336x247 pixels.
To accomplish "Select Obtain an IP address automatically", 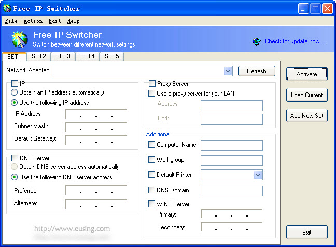I will point(15,92).
